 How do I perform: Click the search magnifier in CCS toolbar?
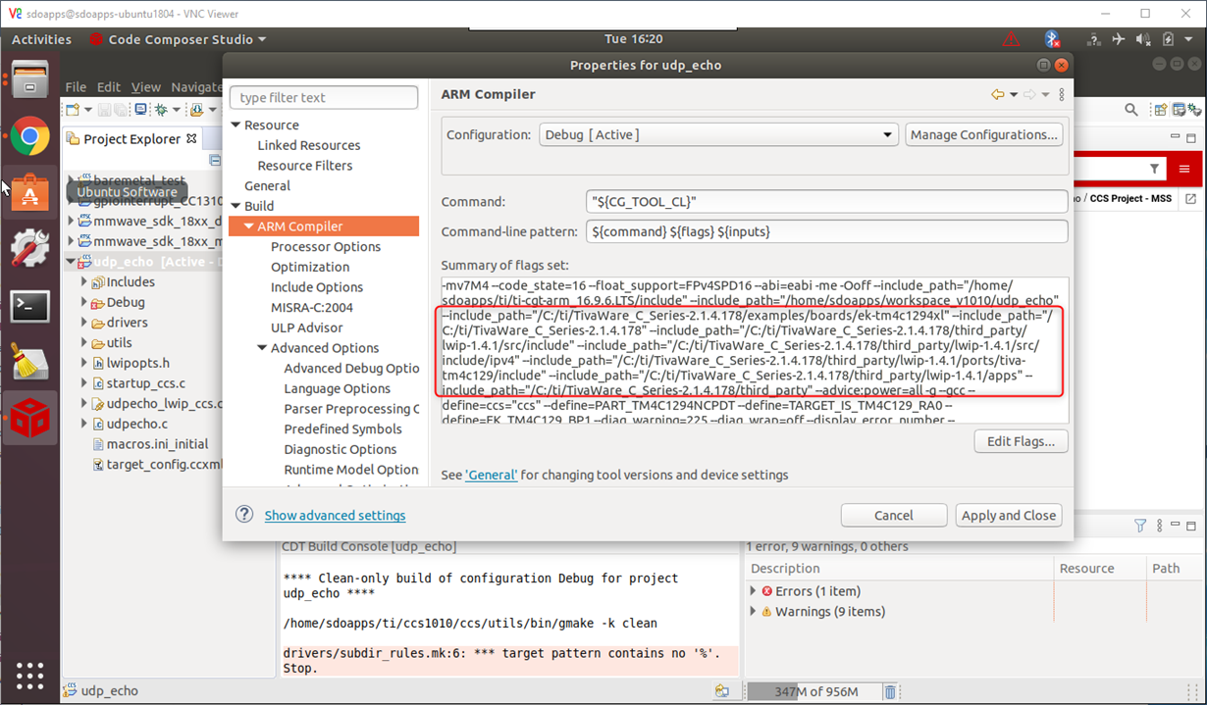click(x=1131, y=110)
